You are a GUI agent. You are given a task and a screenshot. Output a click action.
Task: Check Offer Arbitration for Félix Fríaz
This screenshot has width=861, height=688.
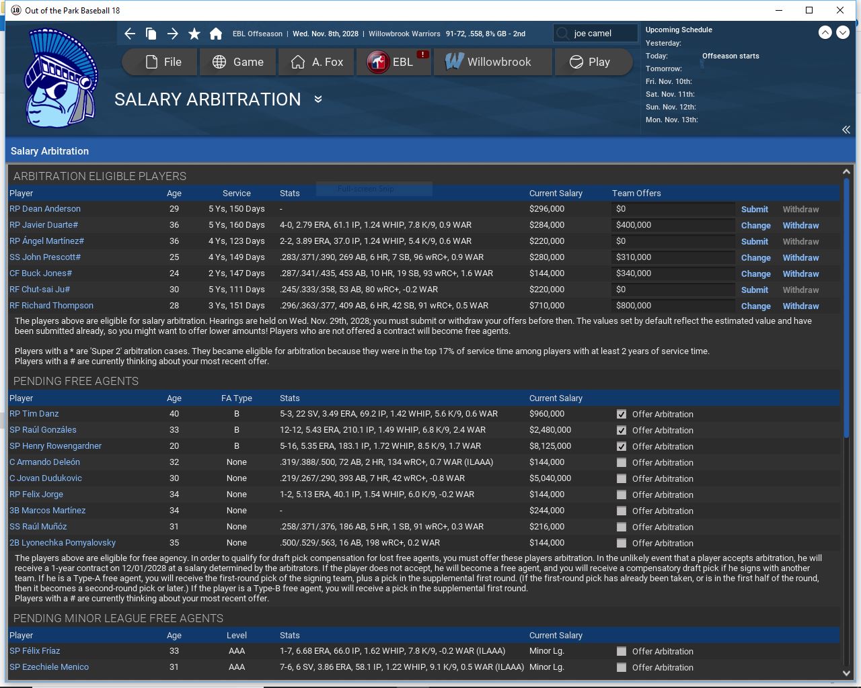(x=622, y=652)
